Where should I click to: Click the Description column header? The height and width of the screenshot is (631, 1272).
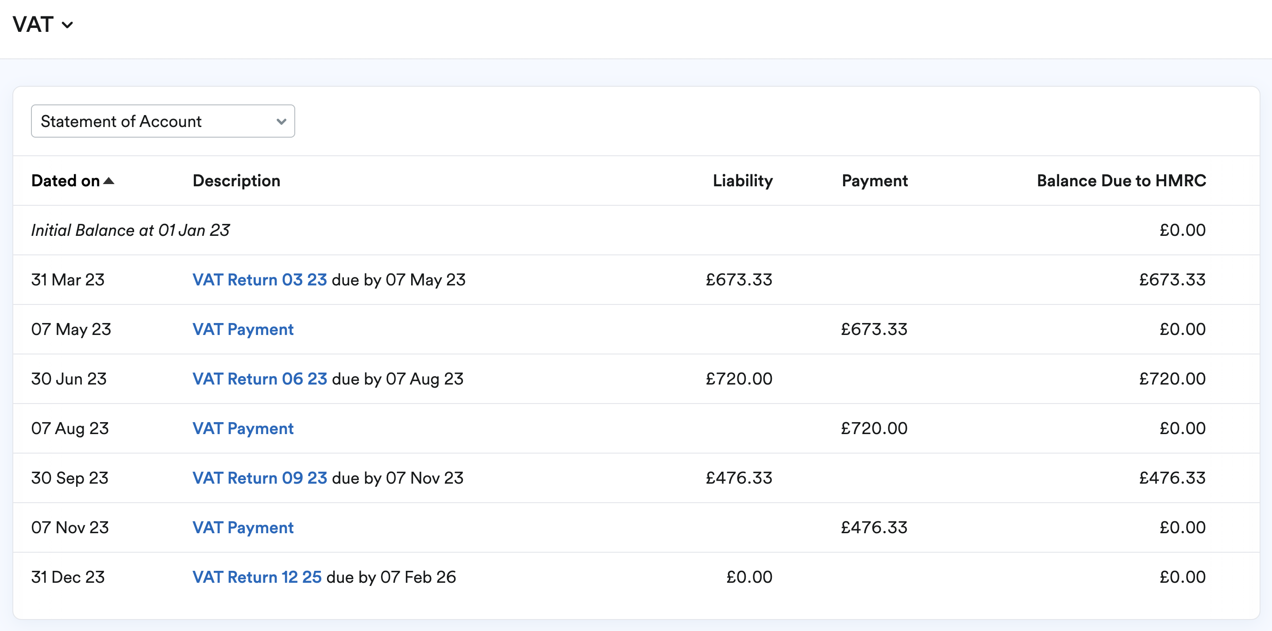pos(236,181)
